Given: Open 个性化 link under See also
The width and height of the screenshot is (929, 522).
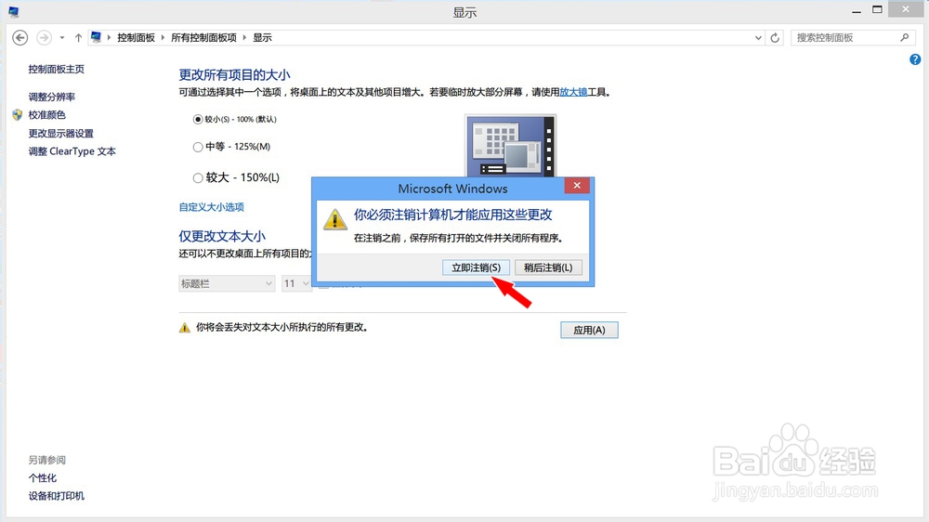Looking at the screenshot, I should click(43, 478).
